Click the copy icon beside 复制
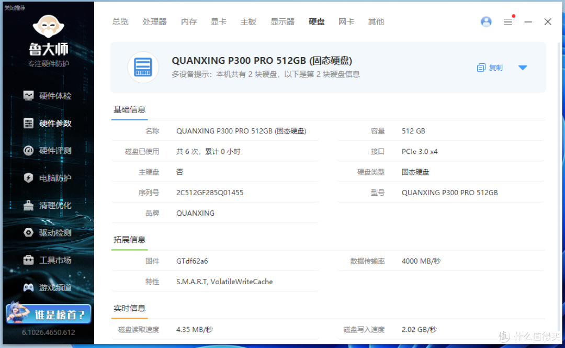The width and height of the screenshot is (565, 348). pyautogui.click(x=481, y=68)
